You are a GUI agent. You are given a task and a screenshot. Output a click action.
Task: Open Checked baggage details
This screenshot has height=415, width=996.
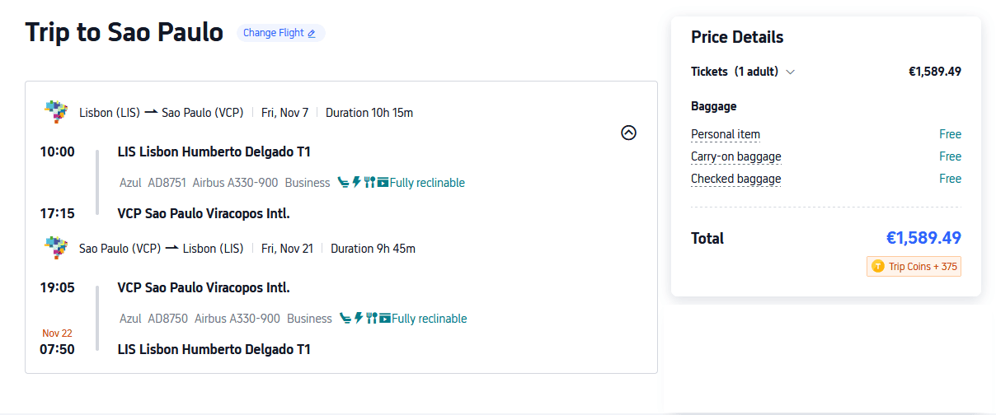[735, 179]
